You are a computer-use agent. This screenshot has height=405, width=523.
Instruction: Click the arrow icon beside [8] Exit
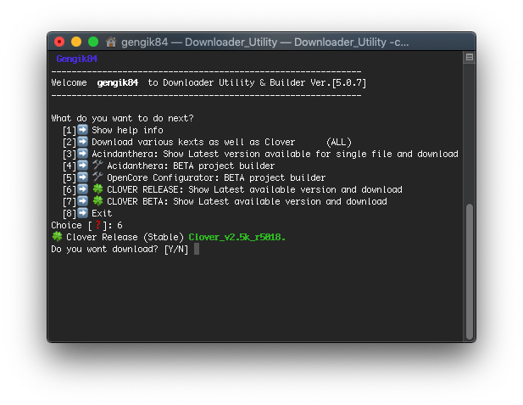(x=83, y=213)
